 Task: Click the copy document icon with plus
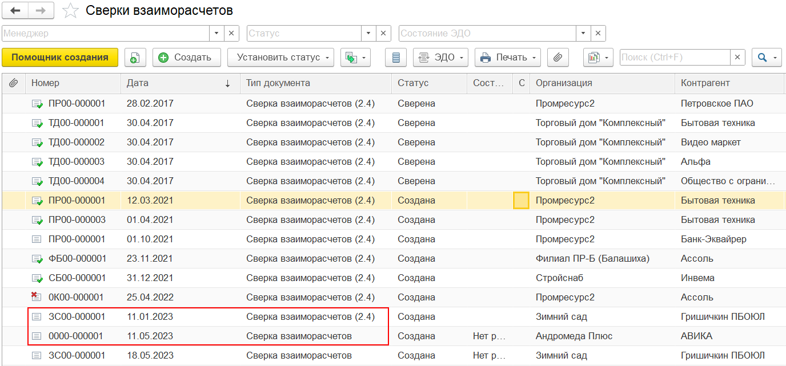[x=135, y=57]
